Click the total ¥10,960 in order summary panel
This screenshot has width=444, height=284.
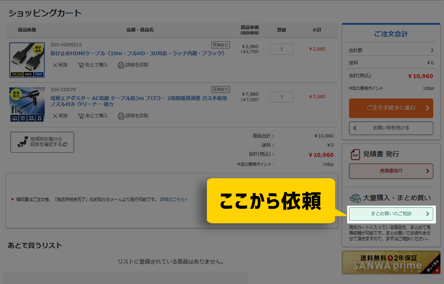pos(421,76)
